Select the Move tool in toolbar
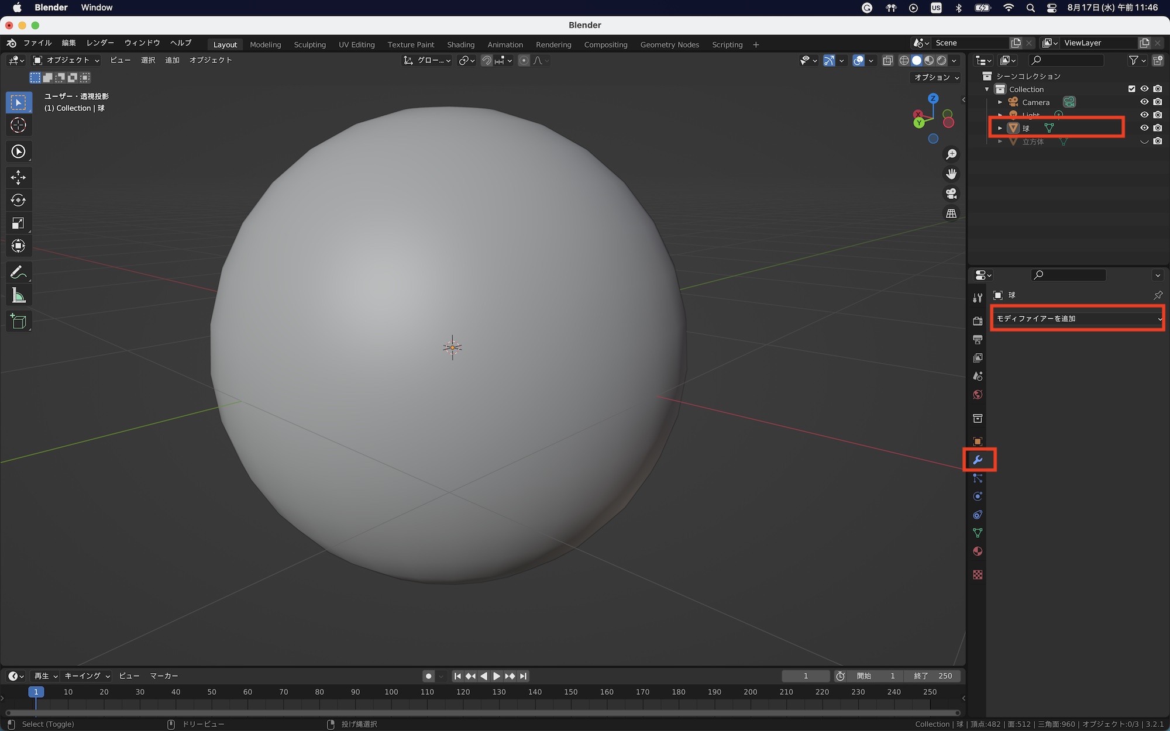 pos(18,177)
